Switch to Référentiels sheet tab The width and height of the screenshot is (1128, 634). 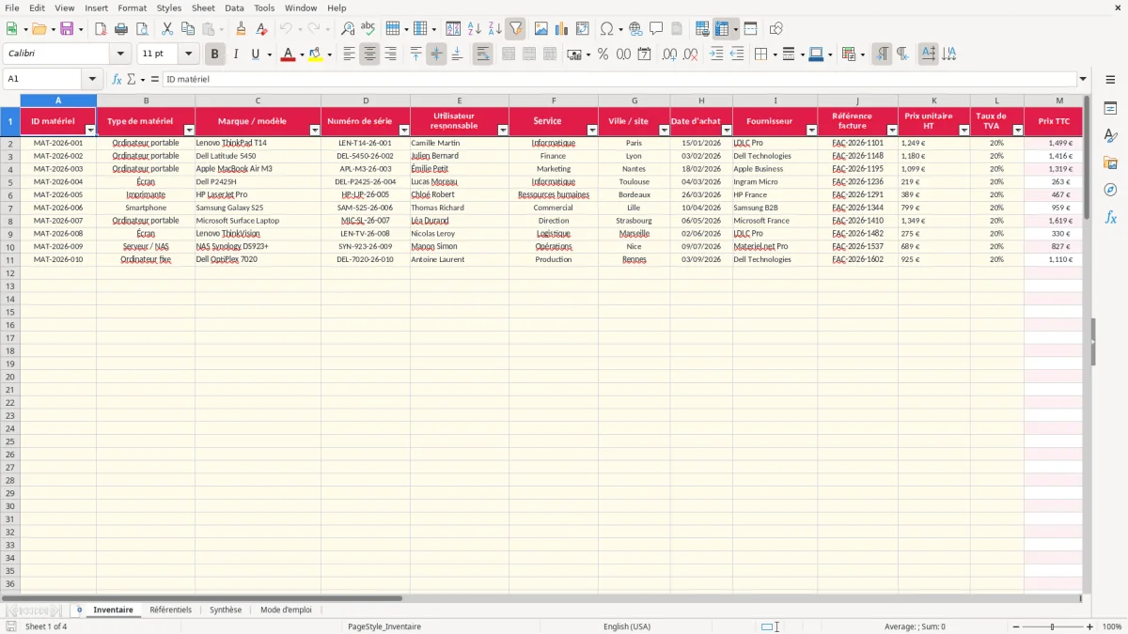170,610
